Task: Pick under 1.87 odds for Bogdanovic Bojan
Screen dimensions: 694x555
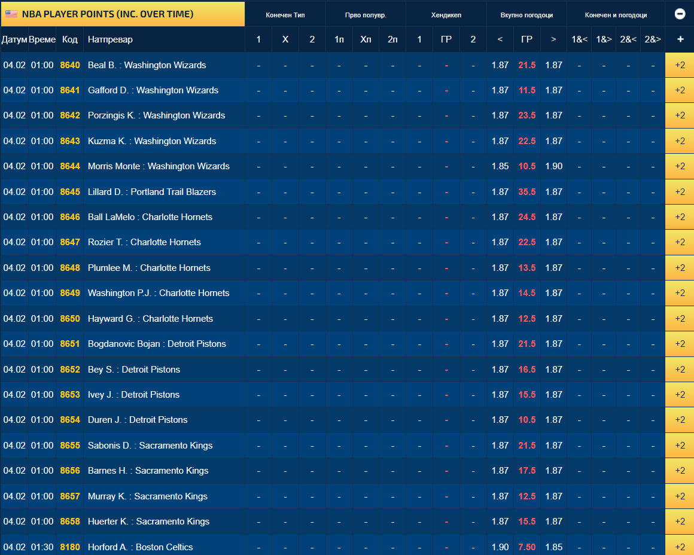Action: [x=500, y=344]
